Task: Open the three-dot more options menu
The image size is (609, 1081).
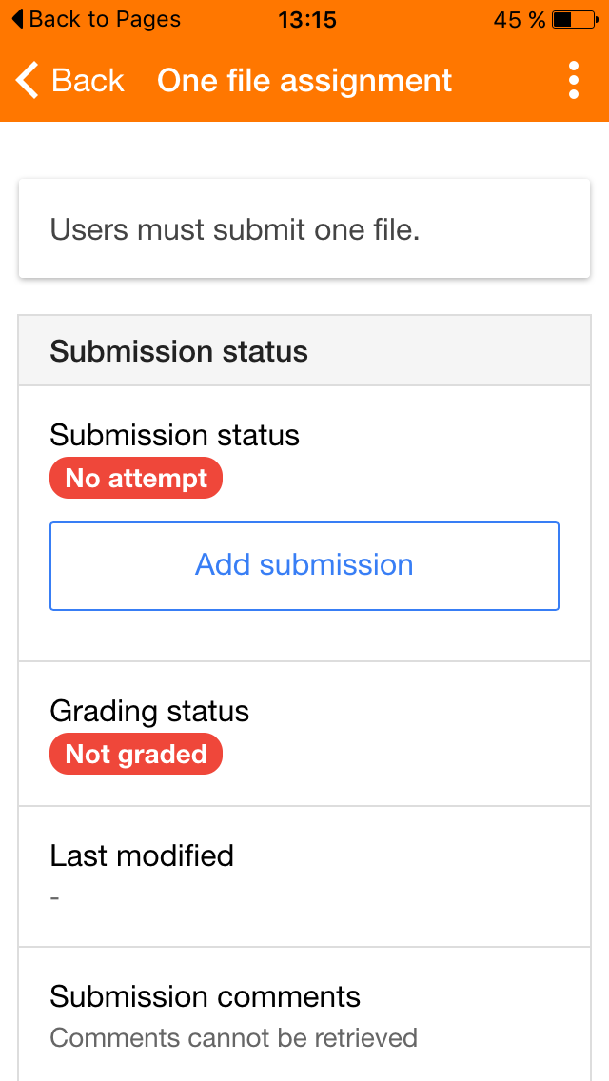Action: (x=573, y=81)
